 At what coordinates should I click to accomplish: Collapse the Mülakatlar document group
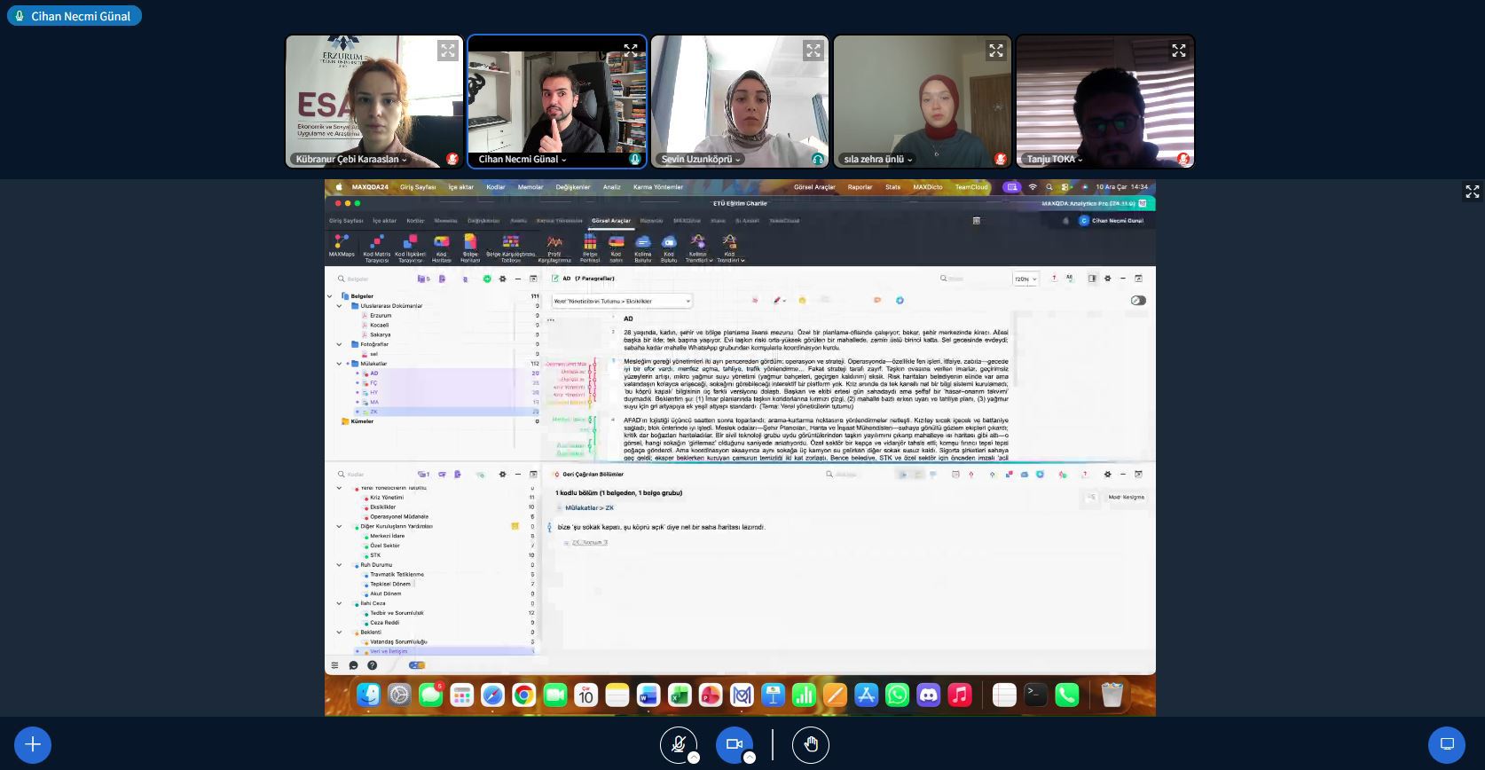pos(339,364)
